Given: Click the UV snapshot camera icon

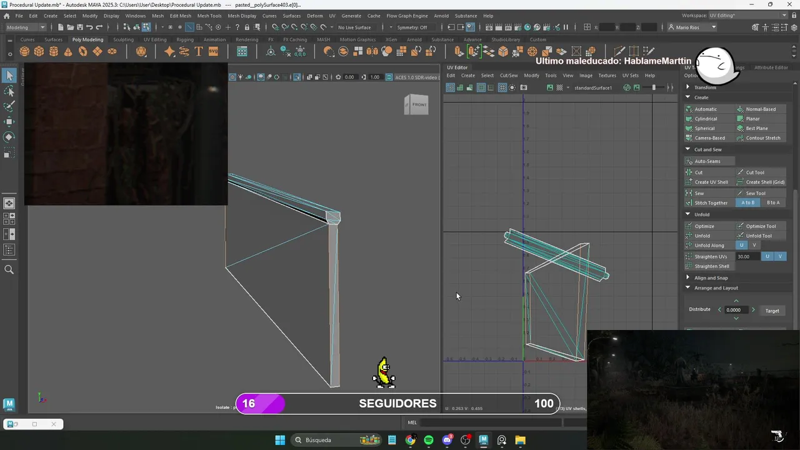Looking at the screenshot, I should pyautogui.click(x=524, y=87).
